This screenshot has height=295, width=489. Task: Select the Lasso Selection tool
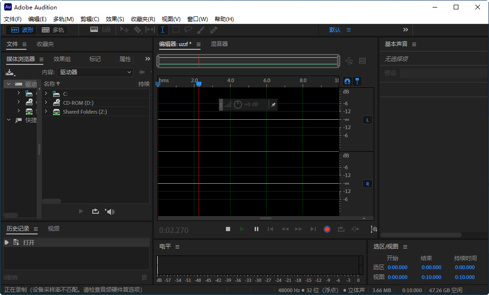[187, 29]
